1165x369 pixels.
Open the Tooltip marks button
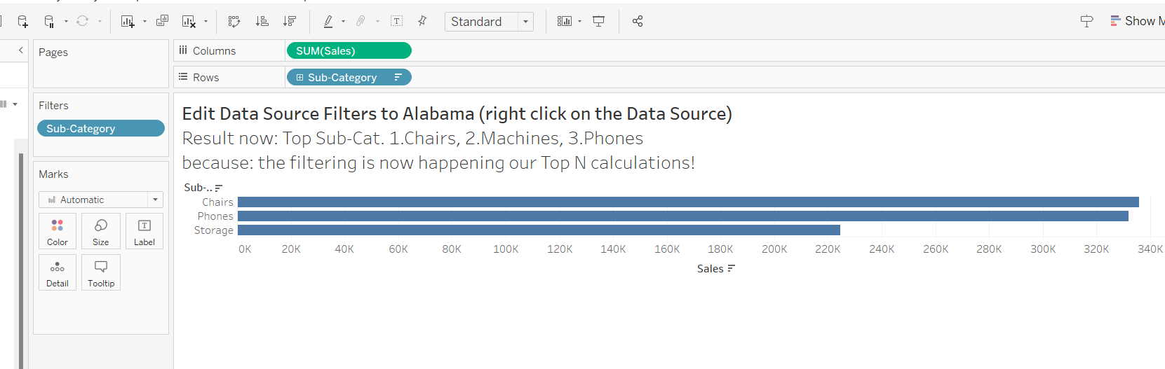tap(101, 273)
